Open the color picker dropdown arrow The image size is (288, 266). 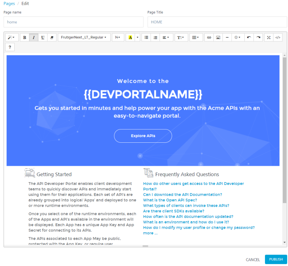point(138,37)
